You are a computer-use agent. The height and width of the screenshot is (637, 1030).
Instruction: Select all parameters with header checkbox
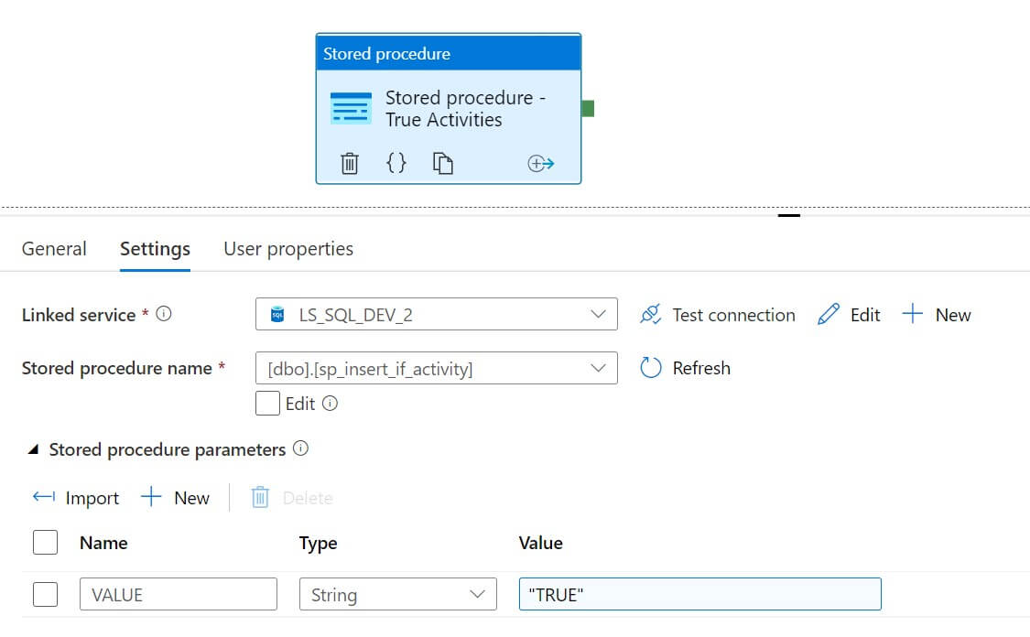click(x=45, y=543)
